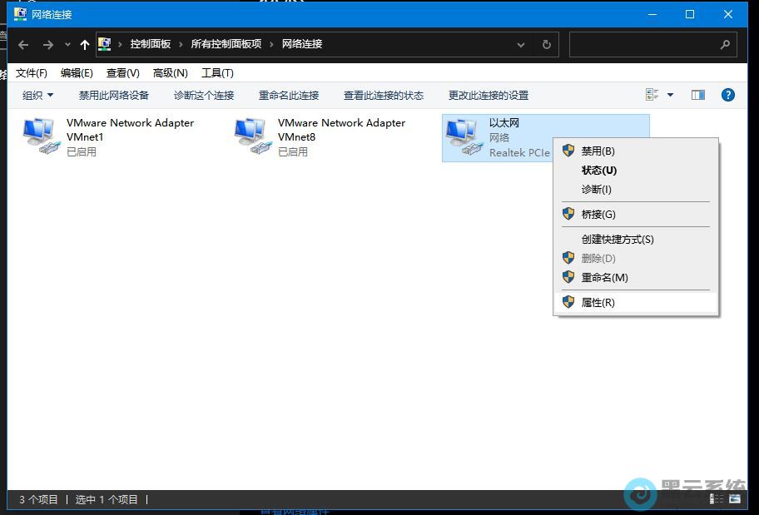This screenshot has width=759, height=515.
Task: Click 诊断这个连接 toolbar button
Action: (x=204, y=95)
